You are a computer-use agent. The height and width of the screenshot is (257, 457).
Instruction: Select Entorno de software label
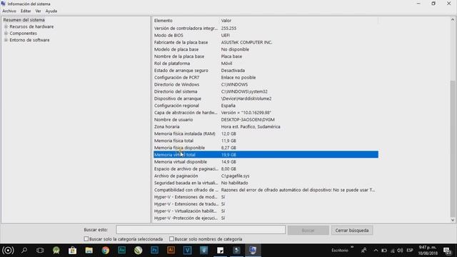29,40
